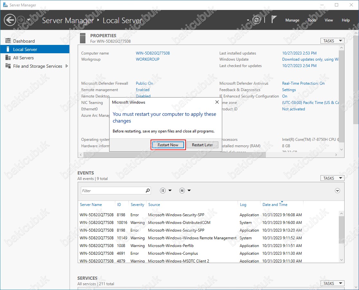Open header dropdown arrow beside Refresh

[x=248, y=20]
